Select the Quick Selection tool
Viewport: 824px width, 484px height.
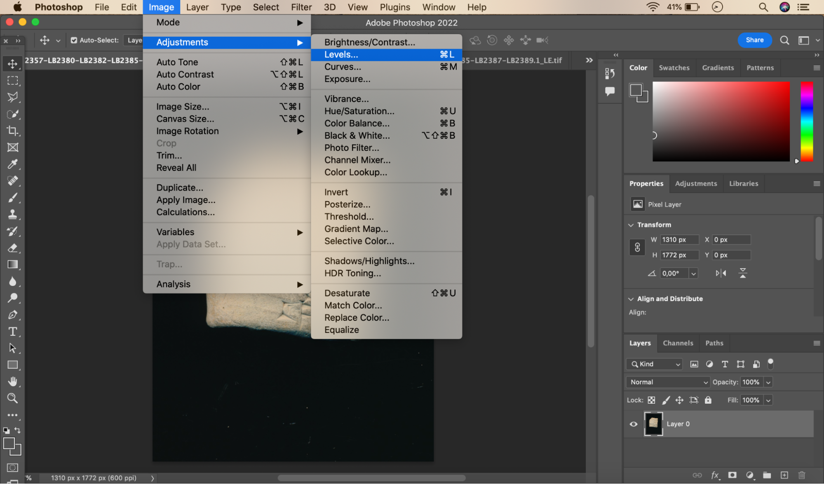pyautogui.click(x=12, y=114)
